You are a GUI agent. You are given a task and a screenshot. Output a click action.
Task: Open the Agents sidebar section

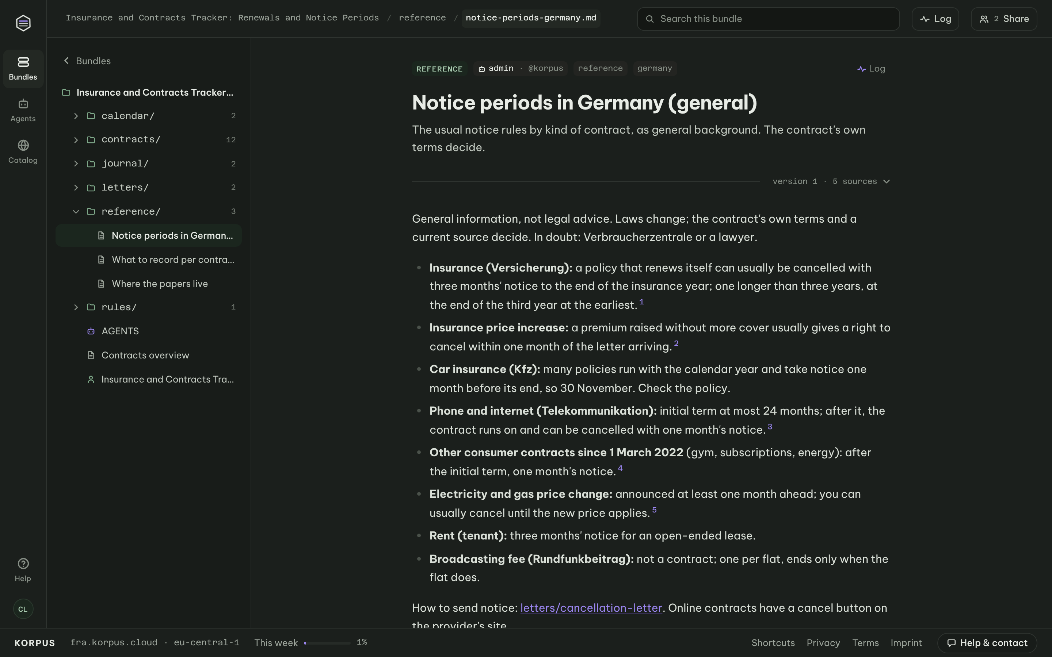(x=23, y=110)
